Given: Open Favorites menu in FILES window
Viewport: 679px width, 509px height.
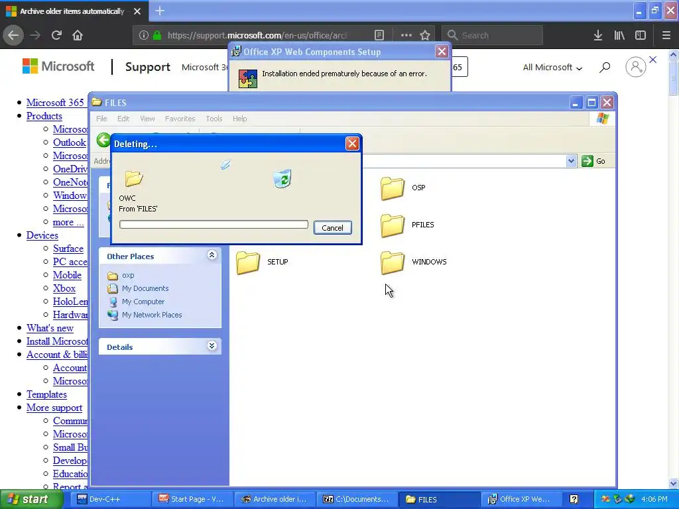Looking at the screenshot, I should [x=180, y=119].
